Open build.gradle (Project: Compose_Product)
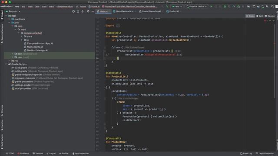The height and width of the screenshot is (156, 278). tap(35, 68)
